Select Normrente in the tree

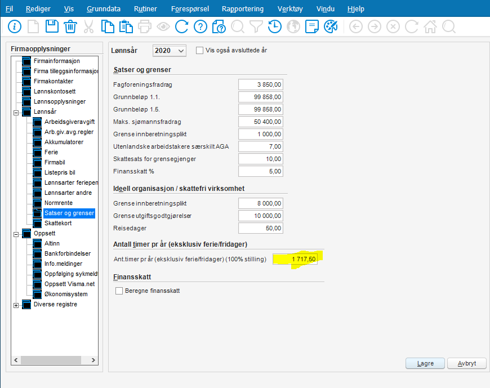(59, 203)
